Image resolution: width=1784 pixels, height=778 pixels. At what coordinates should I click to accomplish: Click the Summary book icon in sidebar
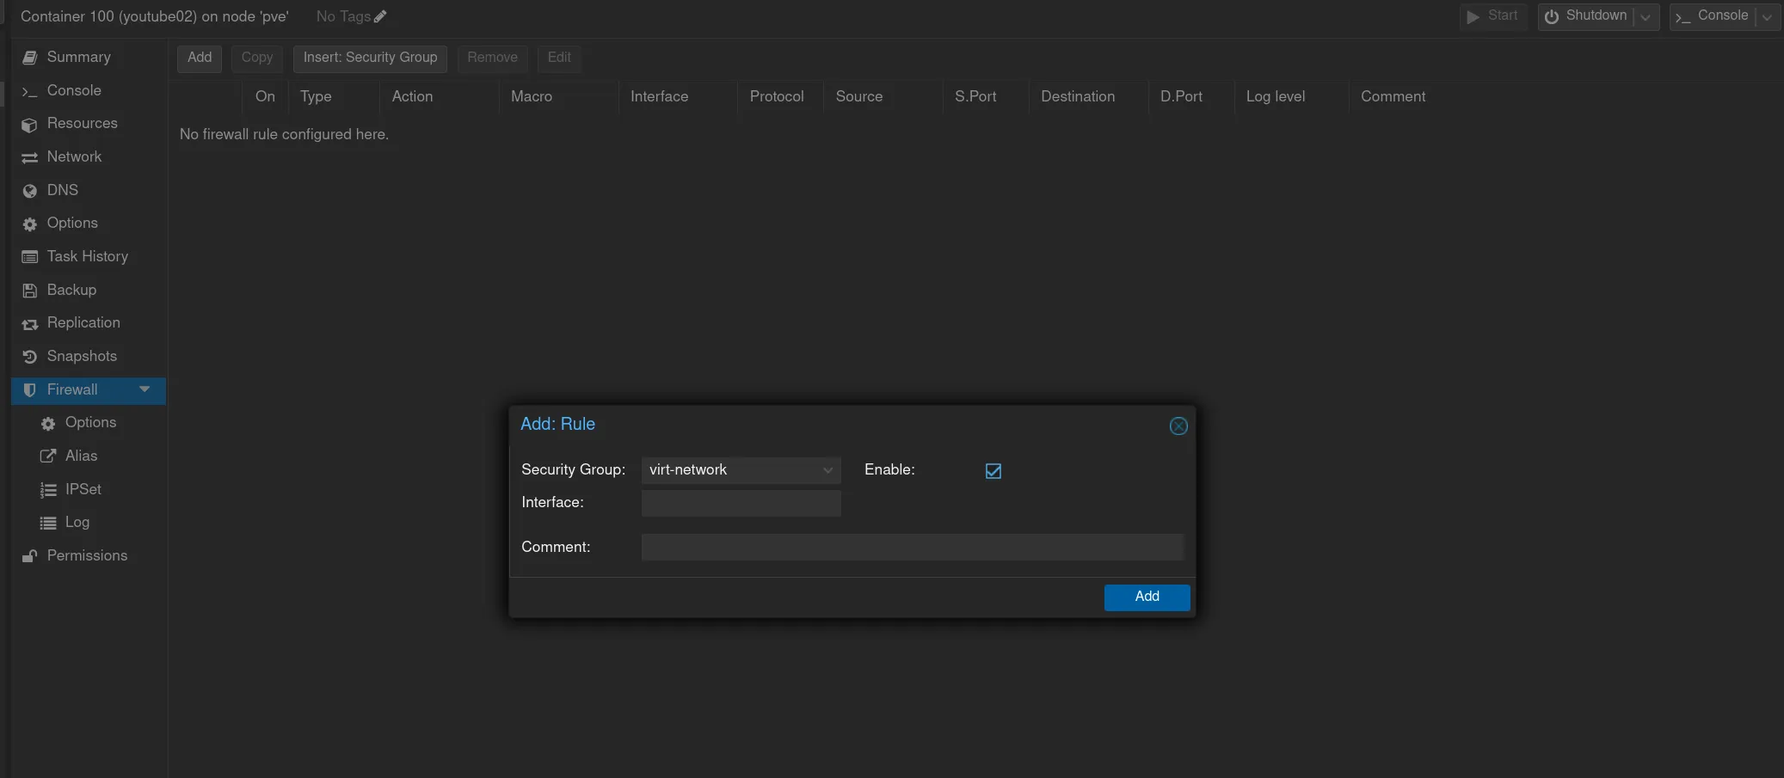(x=30, y=58)
